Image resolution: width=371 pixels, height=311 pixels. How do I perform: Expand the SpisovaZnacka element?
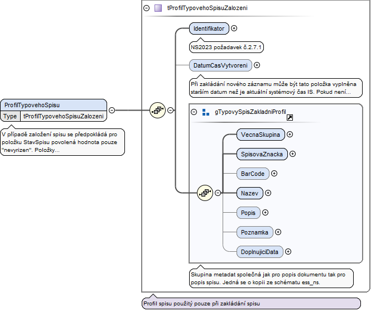[x=293, y=154]
